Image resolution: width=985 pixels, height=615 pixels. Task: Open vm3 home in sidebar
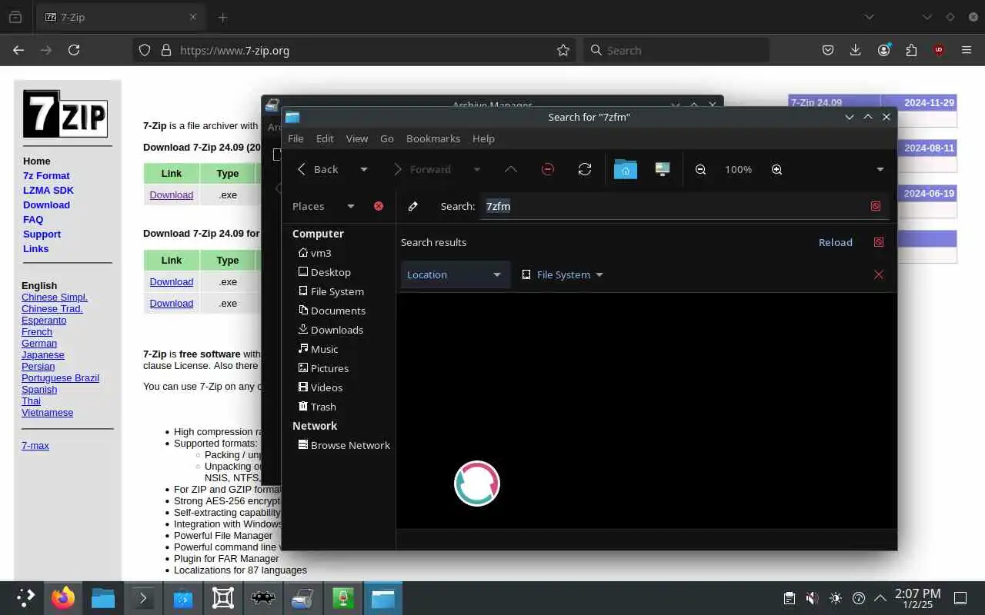tap(315, 253)
